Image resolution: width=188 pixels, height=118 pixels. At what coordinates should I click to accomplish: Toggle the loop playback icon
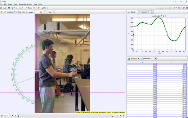(123, 115)
